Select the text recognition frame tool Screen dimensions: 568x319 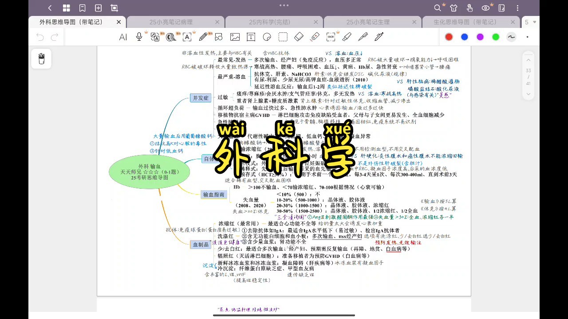click(x=187, y=37)
